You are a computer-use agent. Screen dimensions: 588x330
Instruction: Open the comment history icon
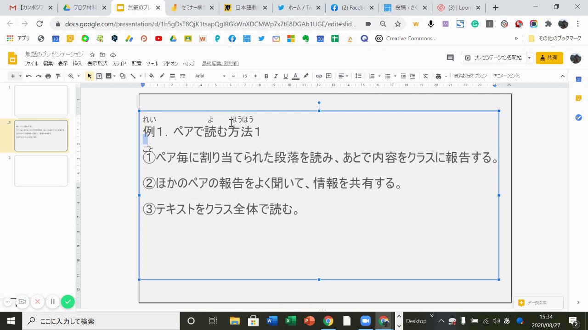click(450, 58)
